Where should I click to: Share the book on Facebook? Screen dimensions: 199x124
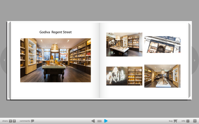(x=14, y=121)
